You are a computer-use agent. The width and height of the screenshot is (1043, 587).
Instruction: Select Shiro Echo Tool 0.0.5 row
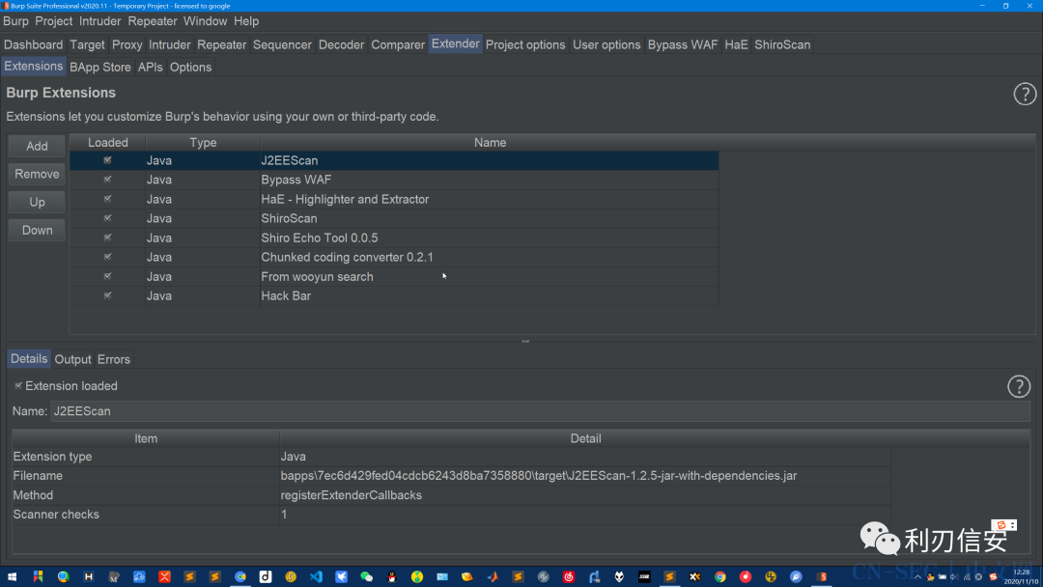394,238
